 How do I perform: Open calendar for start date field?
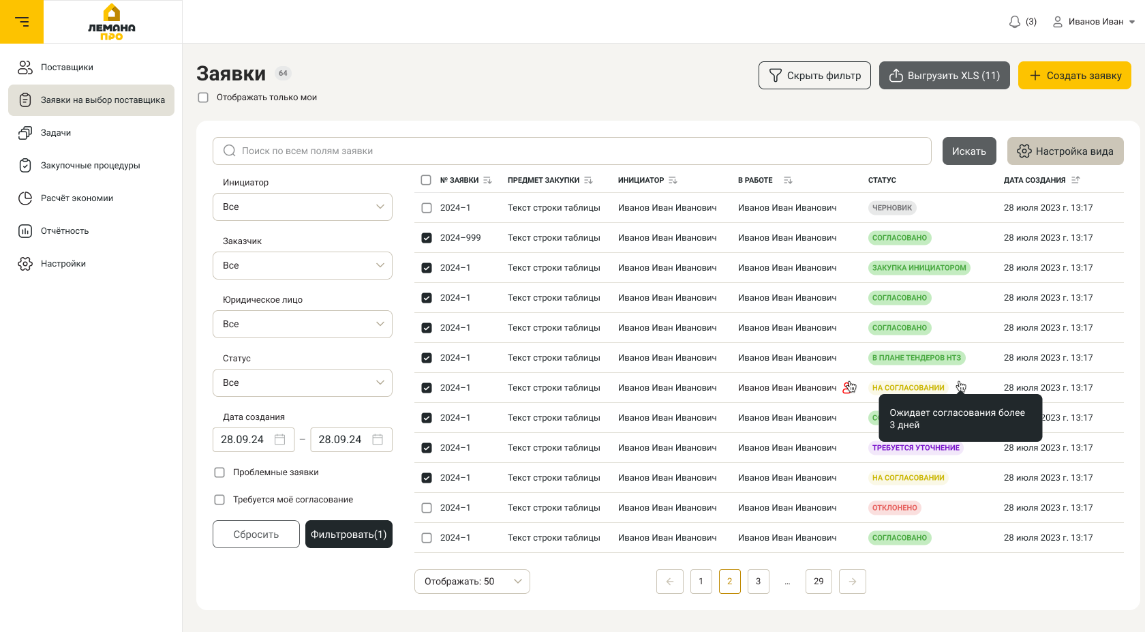(x=279, y=440)
